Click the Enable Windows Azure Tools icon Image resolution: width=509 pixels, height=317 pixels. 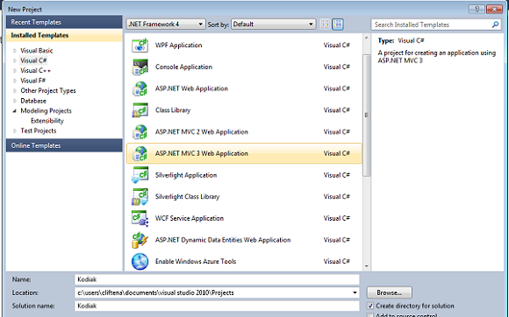[x=140, y=262]
